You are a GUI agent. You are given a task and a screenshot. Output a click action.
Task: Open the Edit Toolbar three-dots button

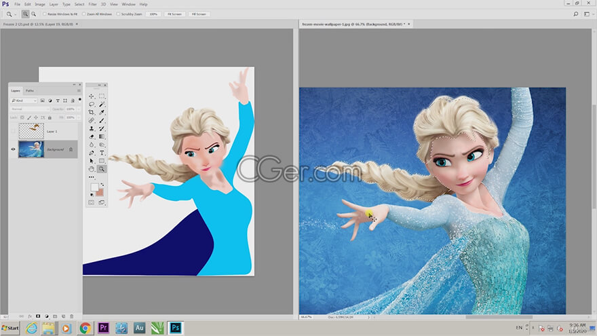click(92, 176)
